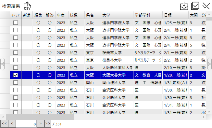Click 編集 circle in 岡山理科大学 row
Screen dimensions: 212x128
(x=38, y=82)
